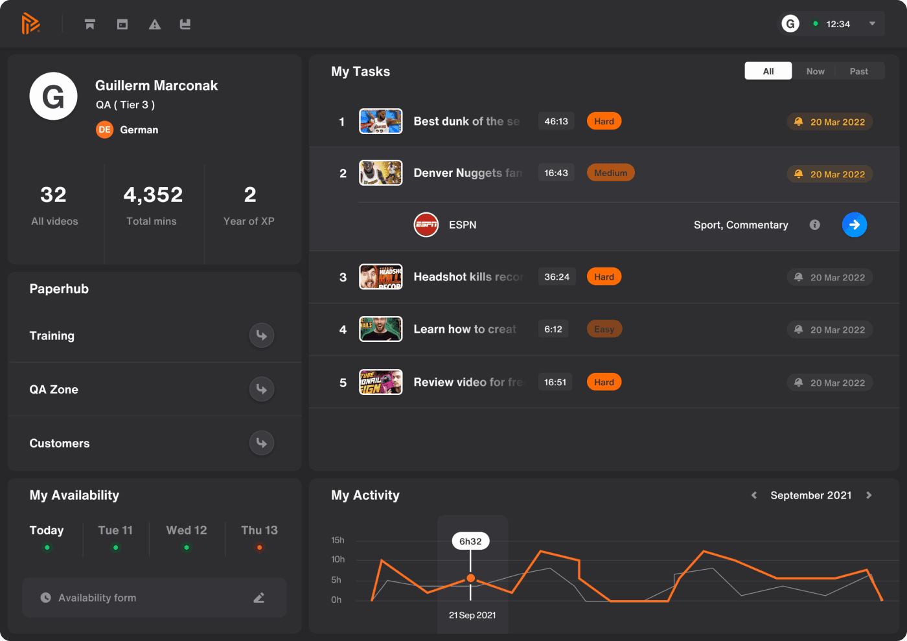
Task: Open QA Zone arrow icon
Action: [262, 389]
